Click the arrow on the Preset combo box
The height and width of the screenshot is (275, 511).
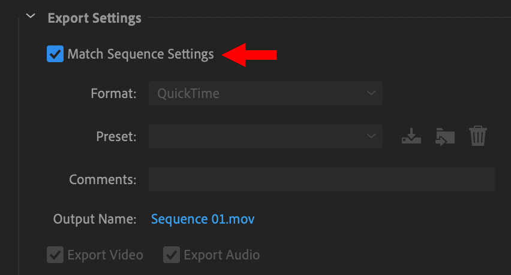point(371,136)
